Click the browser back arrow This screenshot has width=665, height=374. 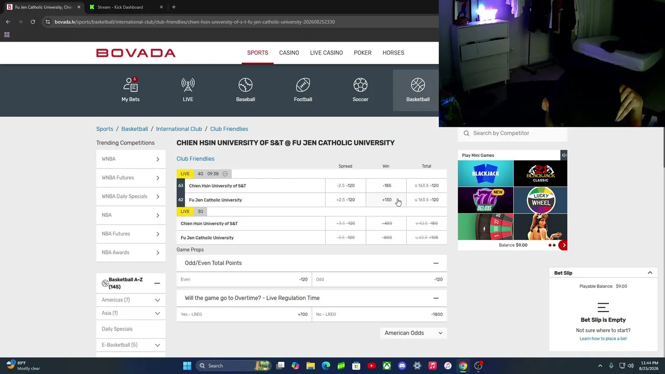coord(8,22)
